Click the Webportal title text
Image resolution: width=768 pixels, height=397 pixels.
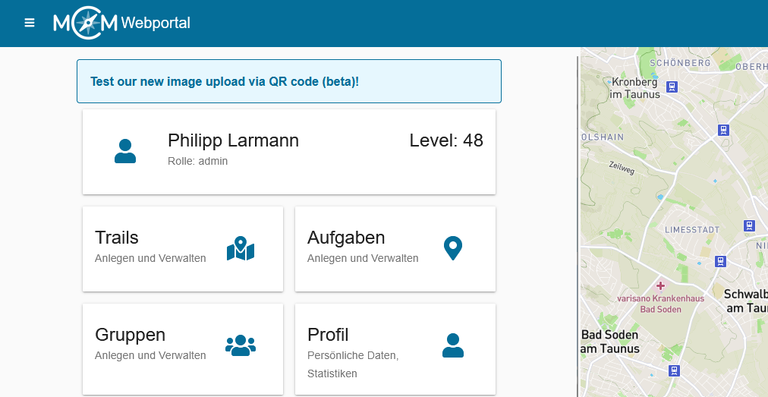(x=156, y=23)
